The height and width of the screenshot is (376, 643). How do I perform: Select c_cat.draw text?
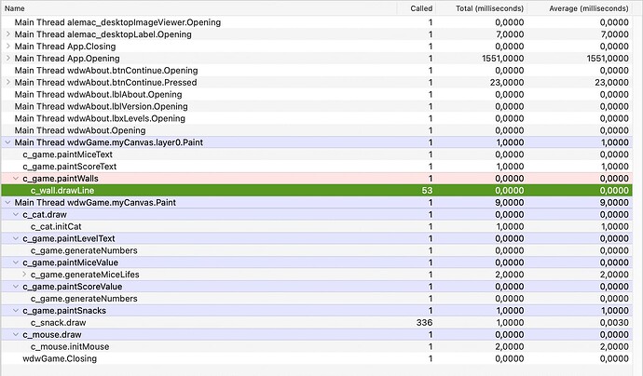[45, 215]
